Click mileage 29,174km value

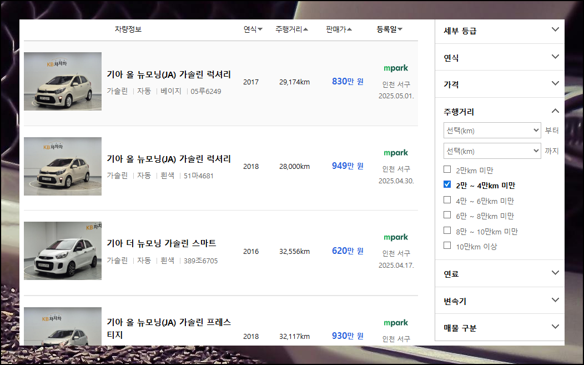pyautogui.click(x=294, y=82)
